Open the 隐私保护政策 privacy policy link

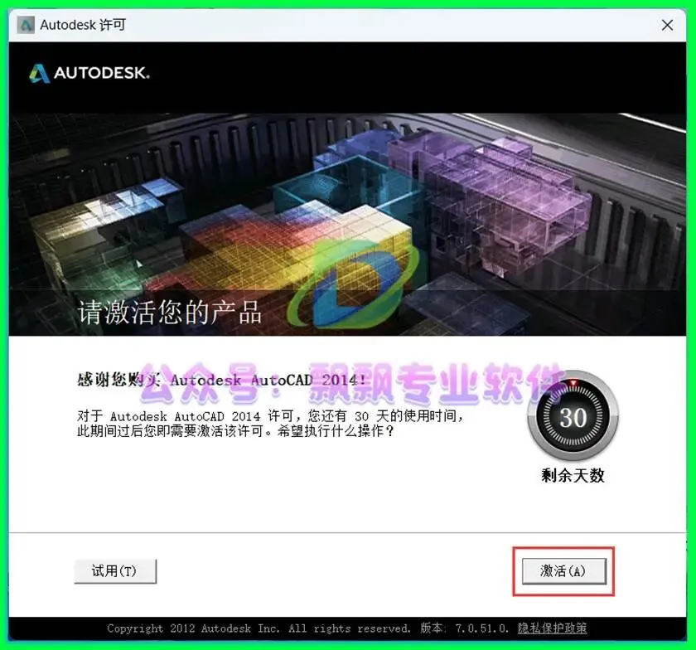coord(552,628)
